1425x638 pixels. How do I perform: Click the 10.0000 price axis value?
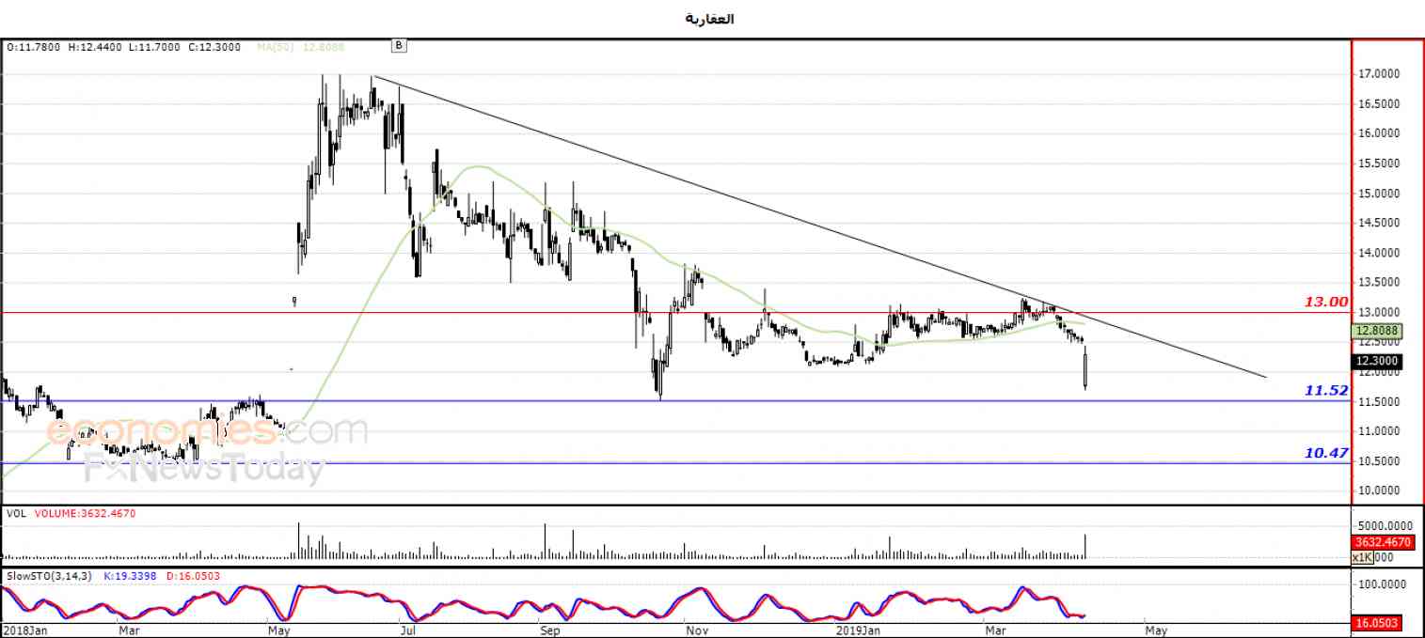click(x=1379, y=490)
